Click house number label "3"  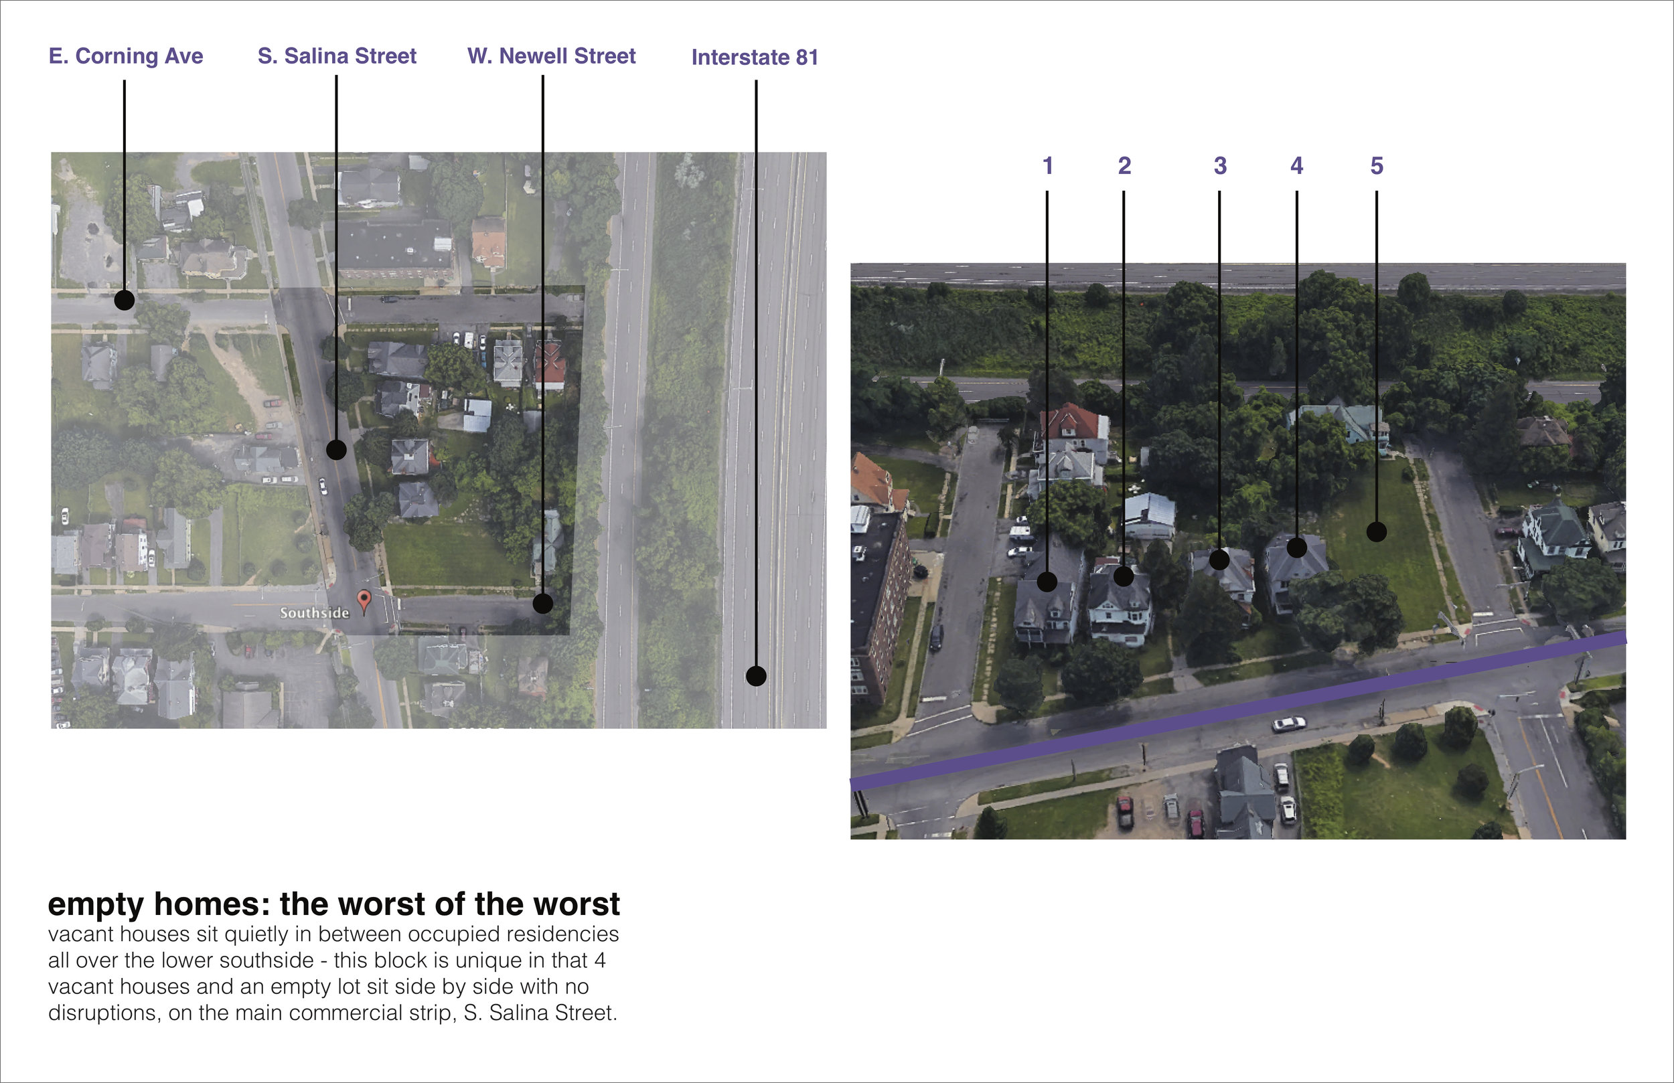point(1220,166)
